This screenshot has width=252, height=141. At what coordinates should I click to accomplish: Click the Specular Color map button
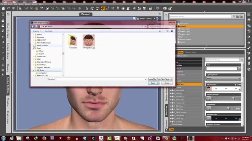209,118
